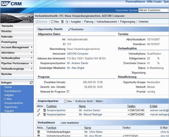Click the Neu icon in the top toolbar

pos(52,21)
